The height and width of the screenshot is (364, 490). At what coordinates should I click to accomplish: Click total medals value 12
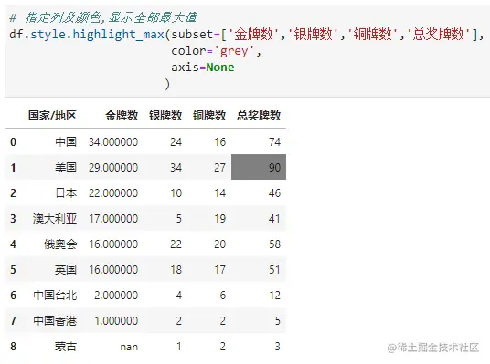click(x=274, y=296)
